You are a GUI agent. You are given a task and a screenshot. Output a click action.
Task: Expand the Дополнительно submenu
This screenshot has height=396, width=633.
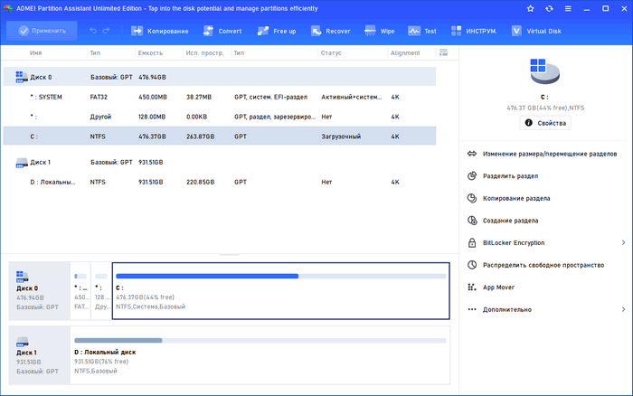pyautogui.click(x=623, y=309)
